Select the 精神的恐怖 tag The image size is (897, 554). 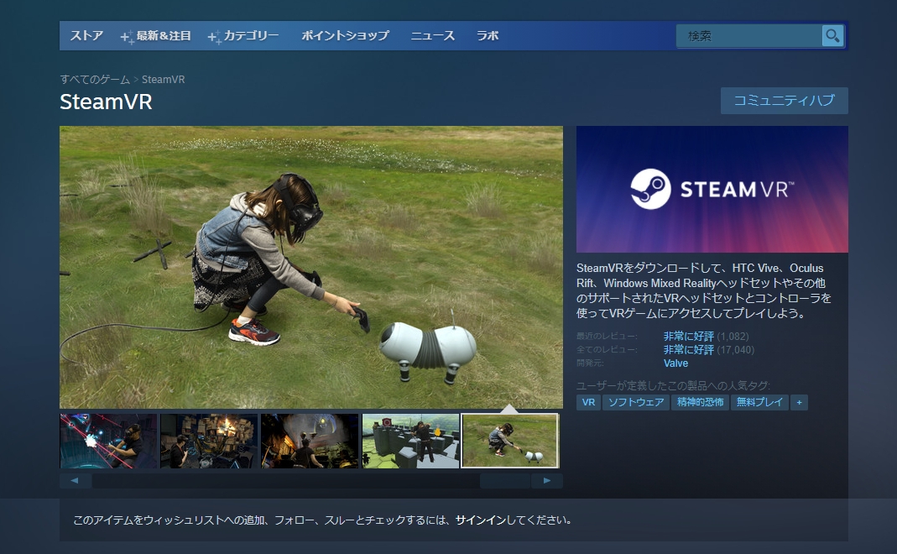pos(700,402)
